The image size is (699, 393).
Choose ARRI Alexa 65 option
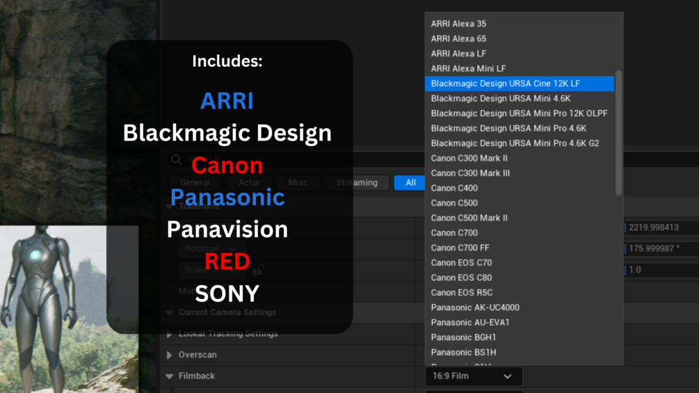520,39
